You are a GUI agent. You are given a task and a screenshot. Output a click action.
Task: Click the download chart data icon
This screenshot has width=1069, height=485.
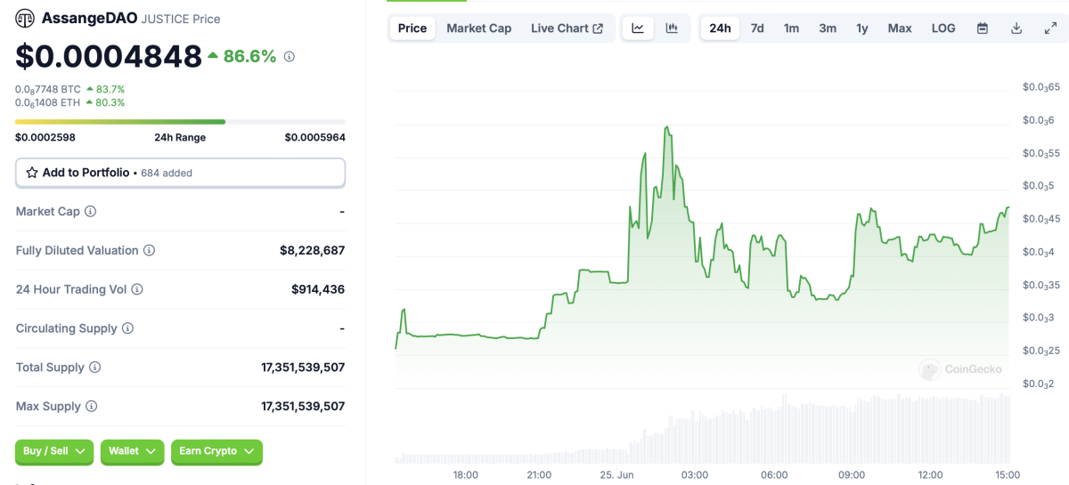point(1016,28)
